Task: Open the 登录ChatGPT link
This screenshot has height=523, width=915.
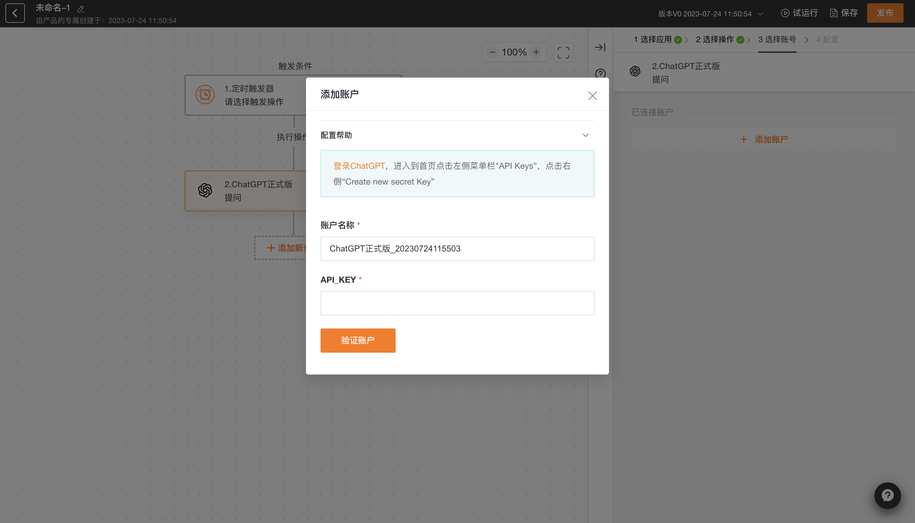Action: pyautogui.click(x=359, y=166)
